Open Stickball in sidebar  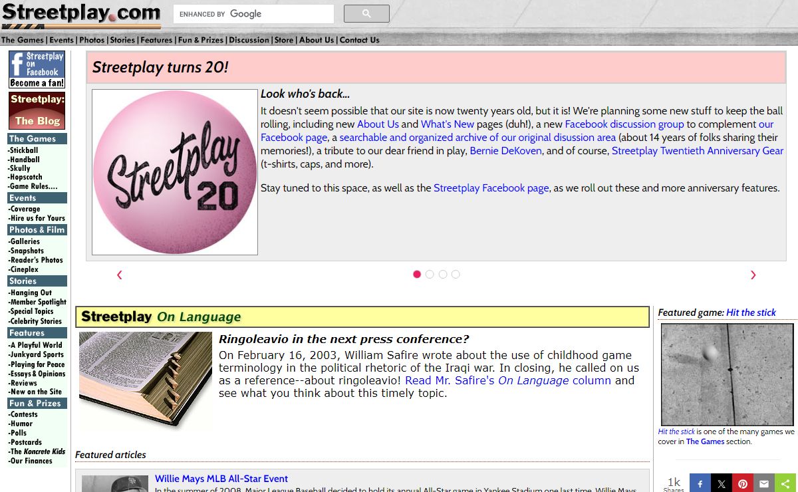tap(23, 150)
